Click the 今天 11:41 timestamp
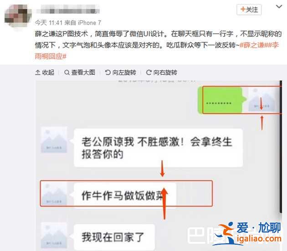This screenshot has height=251, width=287. tap(49, 23)
